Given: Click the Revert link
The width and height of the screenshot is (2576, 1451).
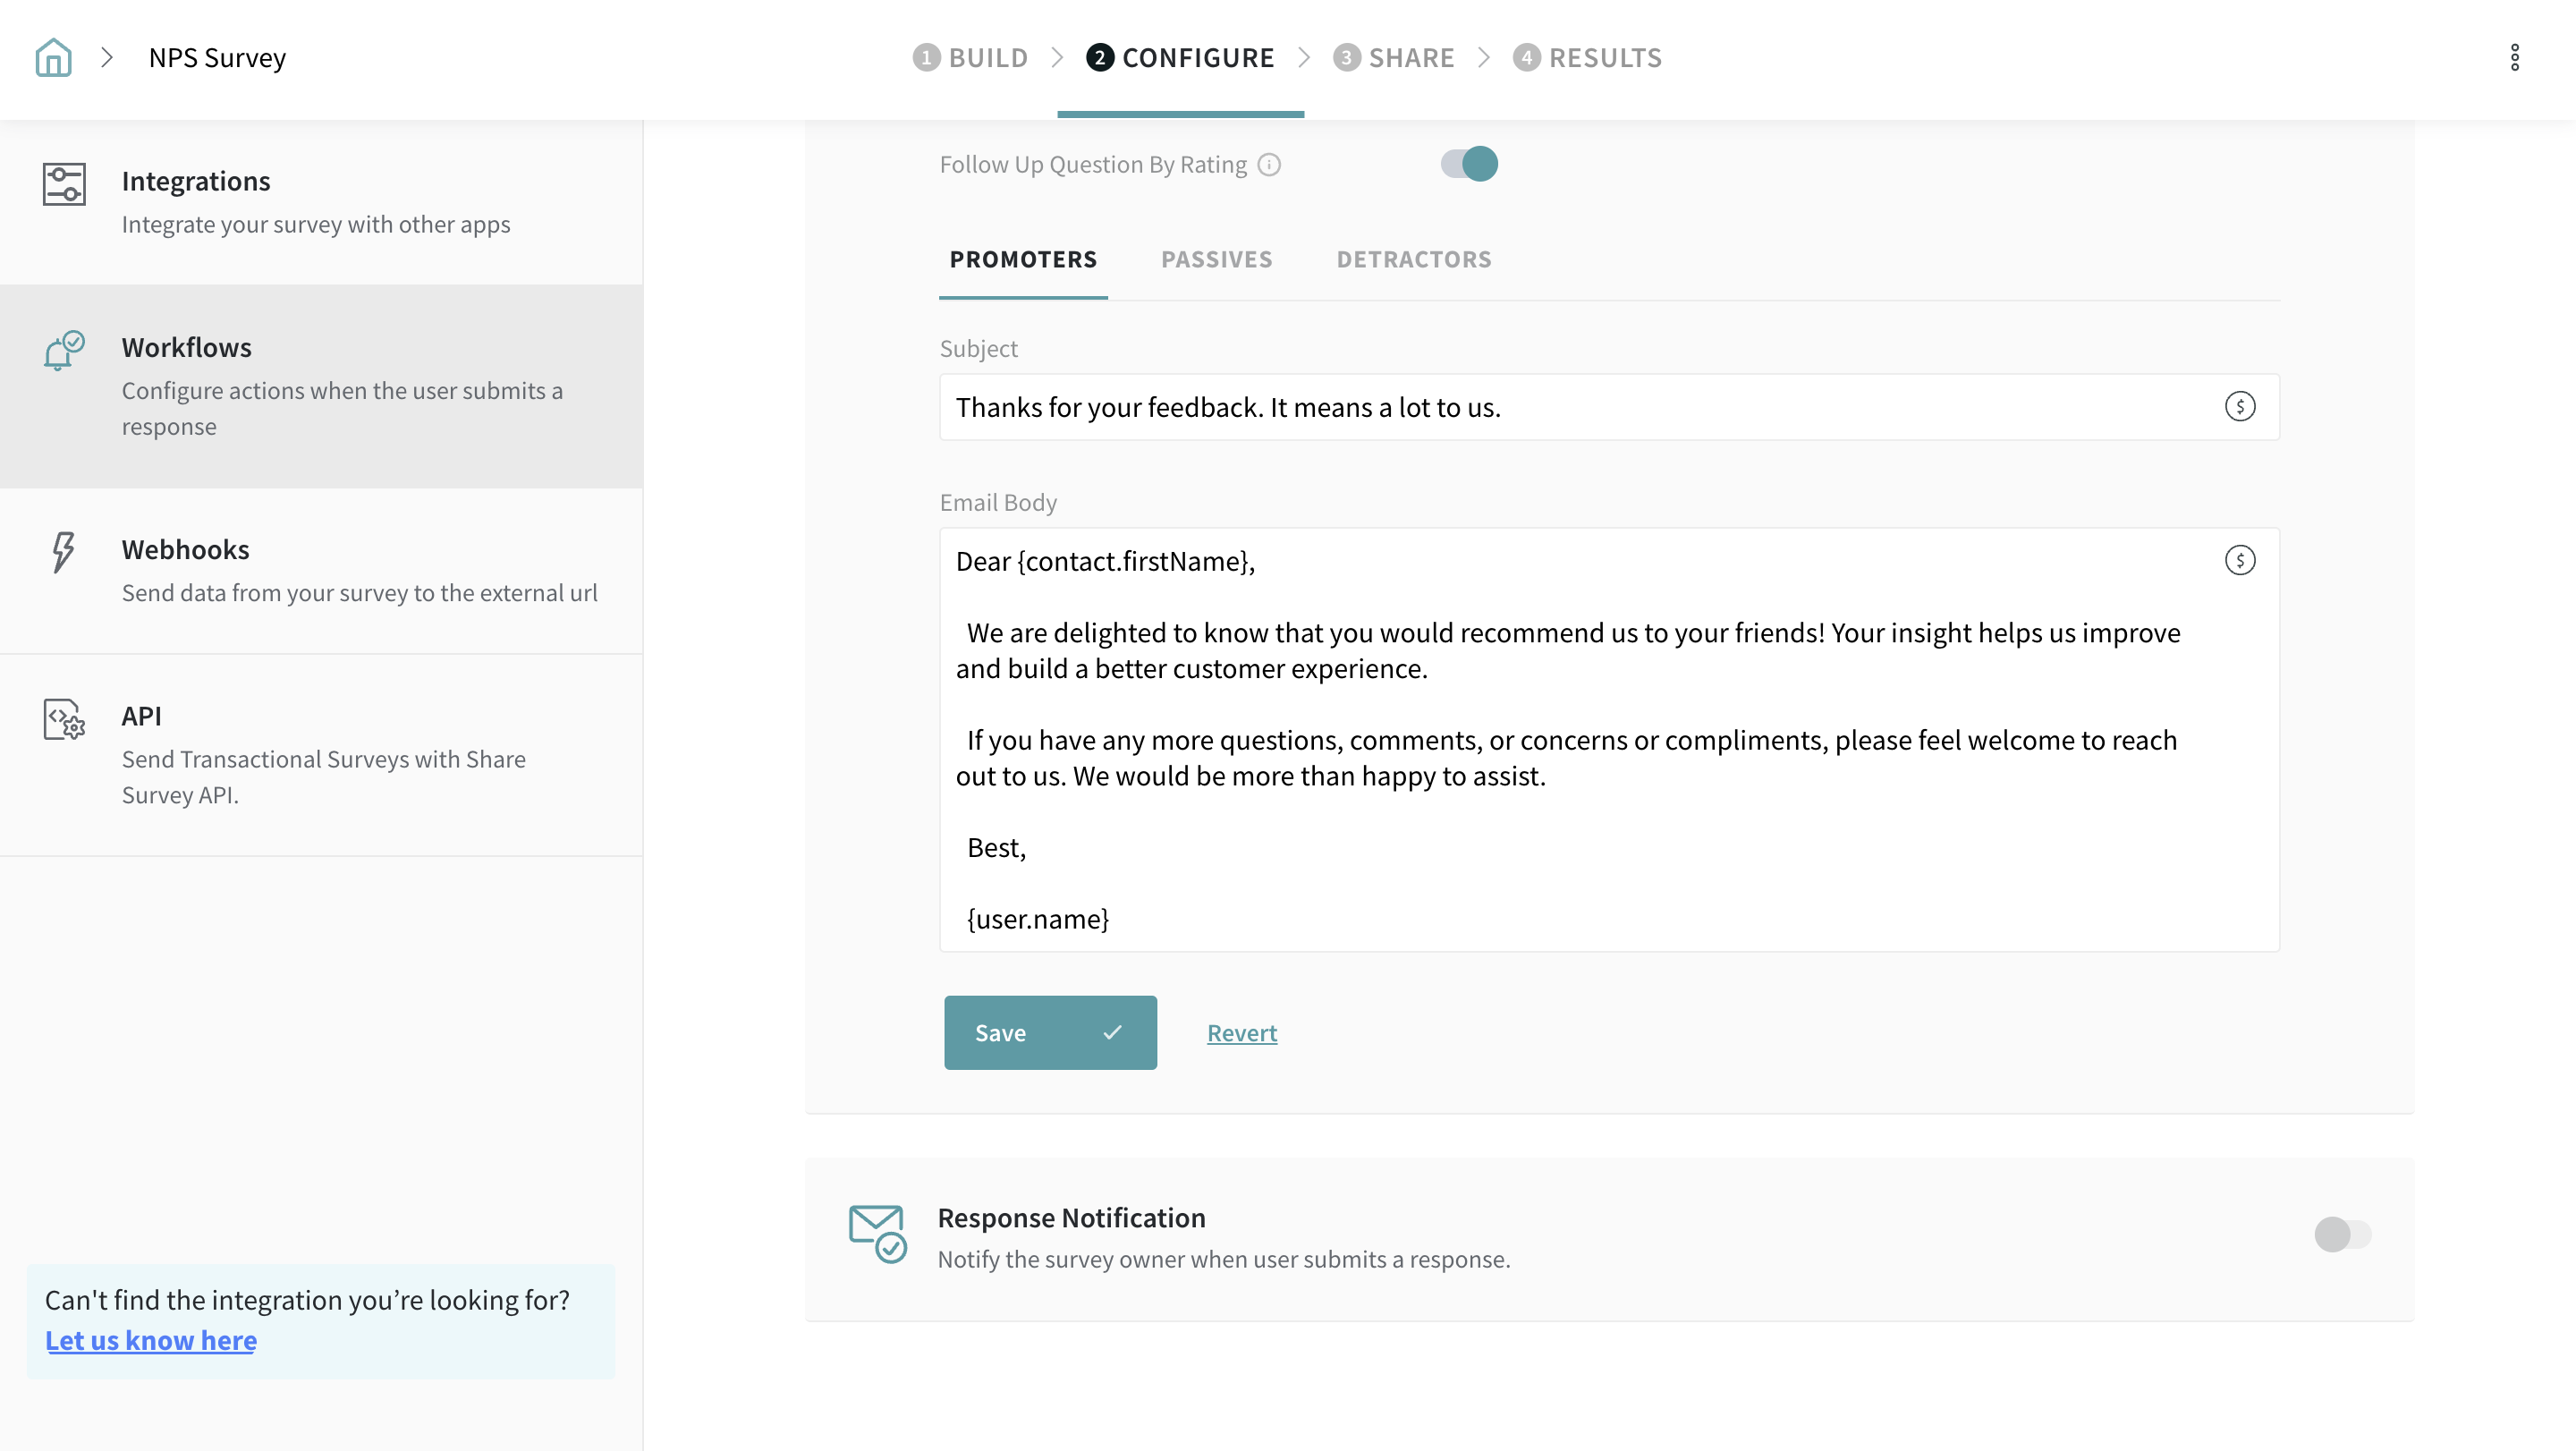Looking at the screenshot, I should click(x=1241, y=1032).
